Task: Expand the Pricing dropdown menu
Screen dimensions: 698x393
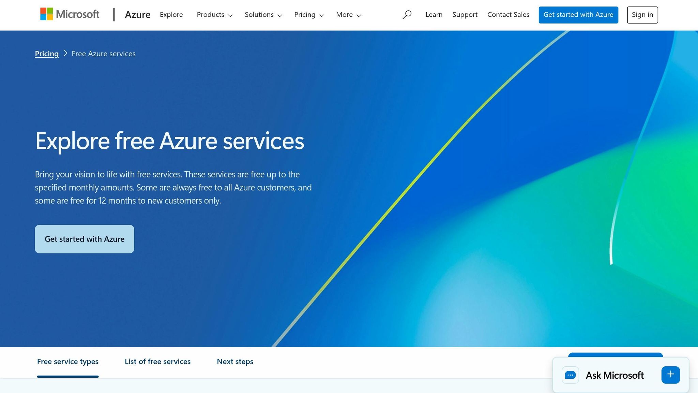Action: tap(309, 15)
